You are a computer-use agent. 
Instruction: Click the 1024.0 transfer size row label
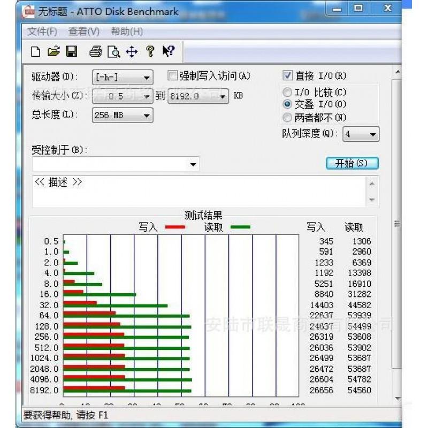(44, 358)
